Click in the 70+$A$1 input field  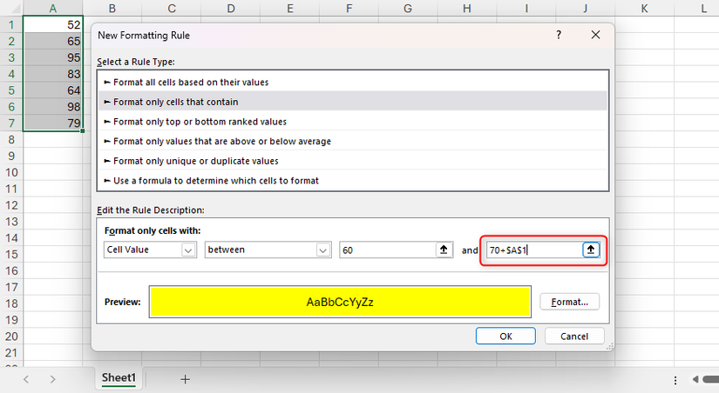[532, 250]
